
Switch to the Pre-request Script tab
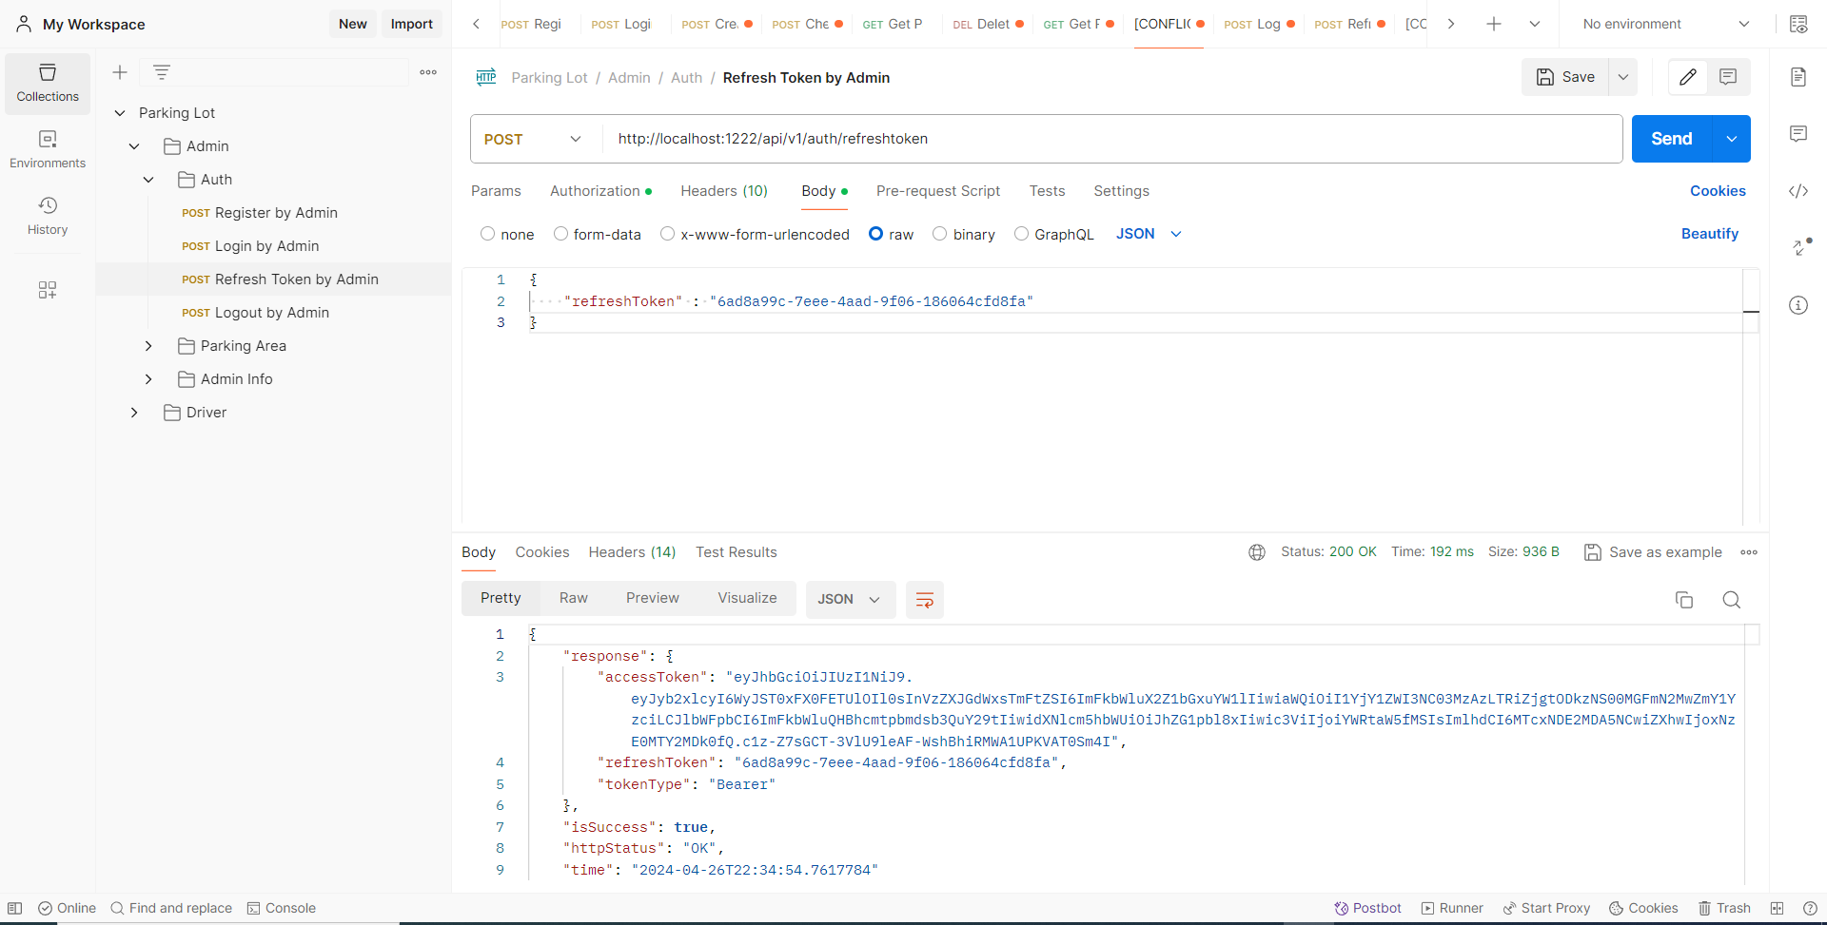click(x=938, y=191)
